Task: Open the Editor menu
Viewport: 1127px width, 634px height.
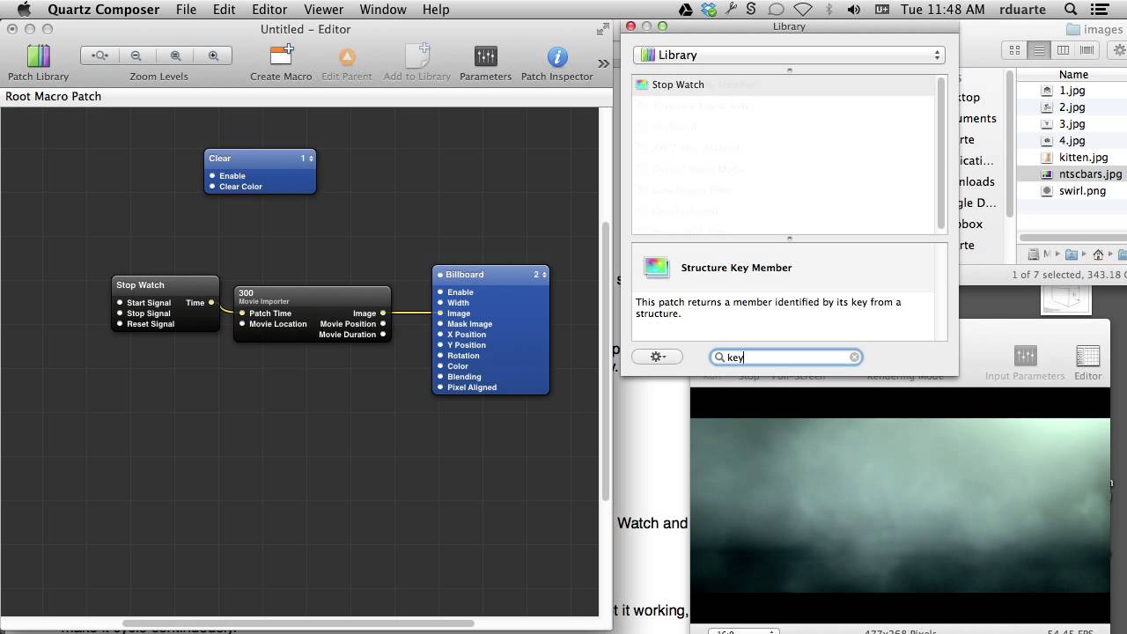Action: 269,10
